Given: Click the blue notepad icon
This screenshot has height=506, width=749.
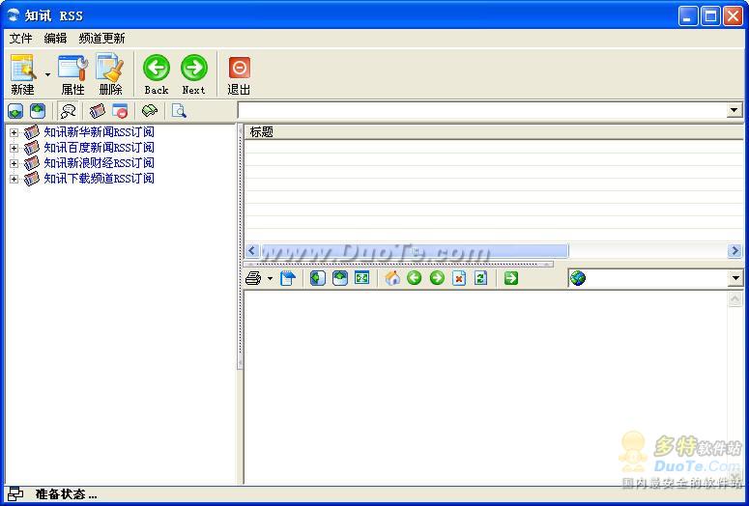Looking at the screenshot, I should click(288, 278).
